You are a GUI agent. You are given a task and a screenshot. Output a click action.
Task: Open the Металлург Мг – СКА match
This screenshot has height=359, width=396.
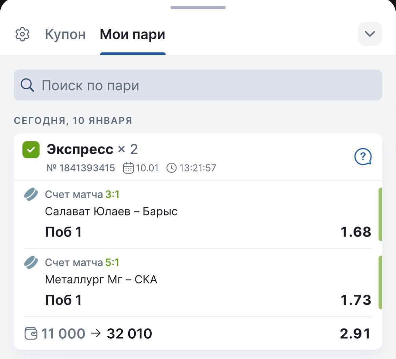pos(101,280)
